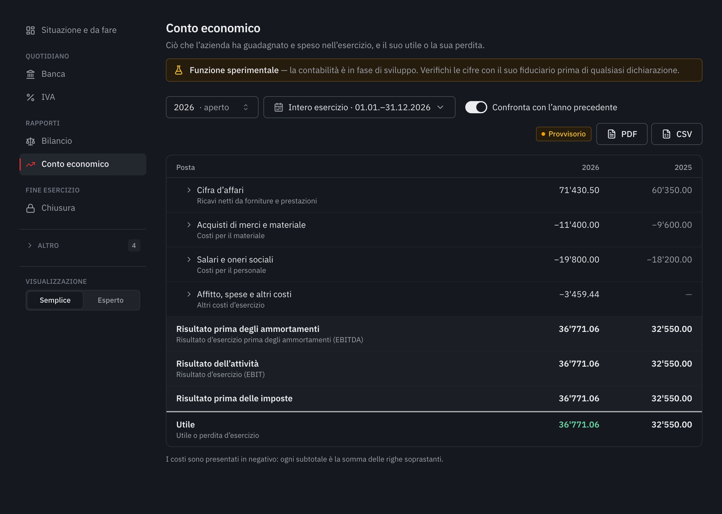
Task: Open the 2026 aperto year selector
Action: click(212, 107)
